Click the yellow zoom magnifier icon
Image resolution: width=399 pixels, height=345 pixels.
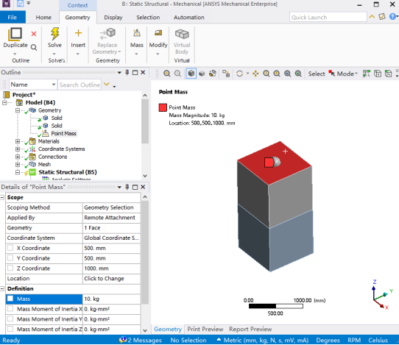[x=266, y=74]
